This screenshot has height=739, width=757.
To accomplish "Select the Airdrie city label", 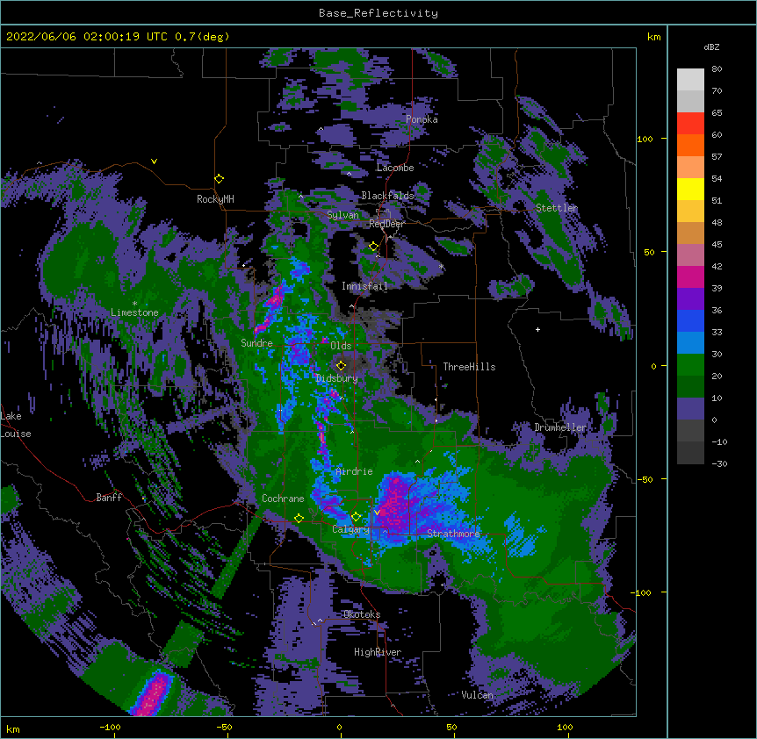I will 354,471.
